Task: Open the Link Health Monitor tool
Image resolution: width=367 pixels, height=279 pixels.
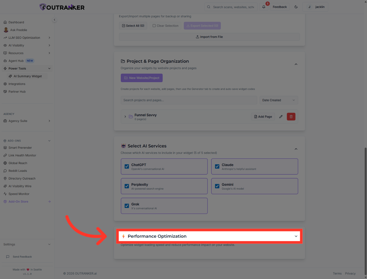Action: [22, 155]
